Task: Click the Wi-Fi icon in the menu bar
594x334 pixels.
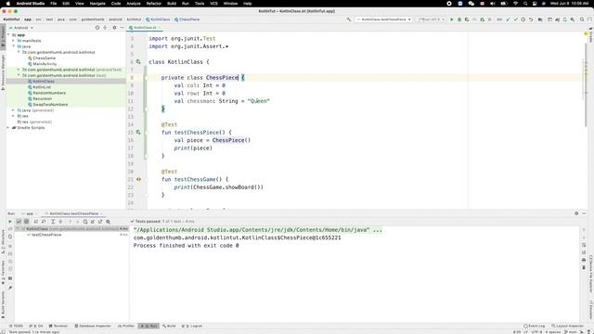Action: pos(516,4)
